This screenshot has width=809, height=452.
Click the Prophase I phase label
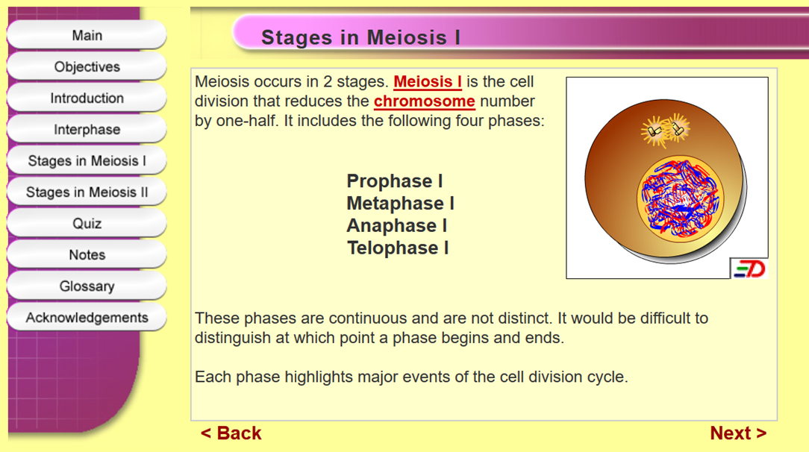click(395, 181)
